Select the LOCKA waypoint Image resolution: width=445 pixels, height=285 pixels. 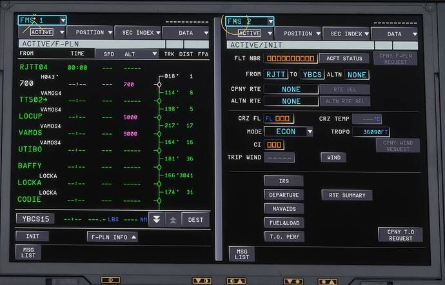(x=30, y=182)
